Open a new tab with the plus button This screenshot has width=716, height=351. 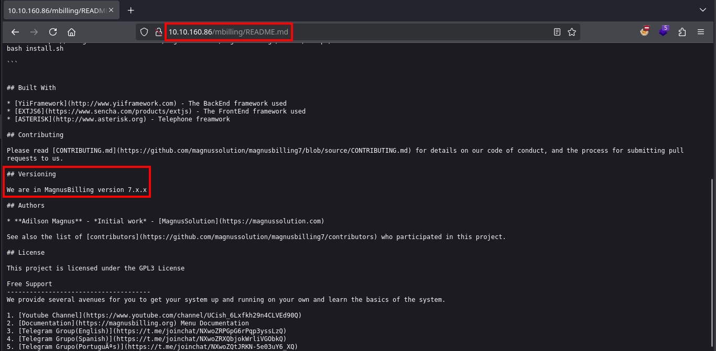pyautogui.click(x=131, y=10)
